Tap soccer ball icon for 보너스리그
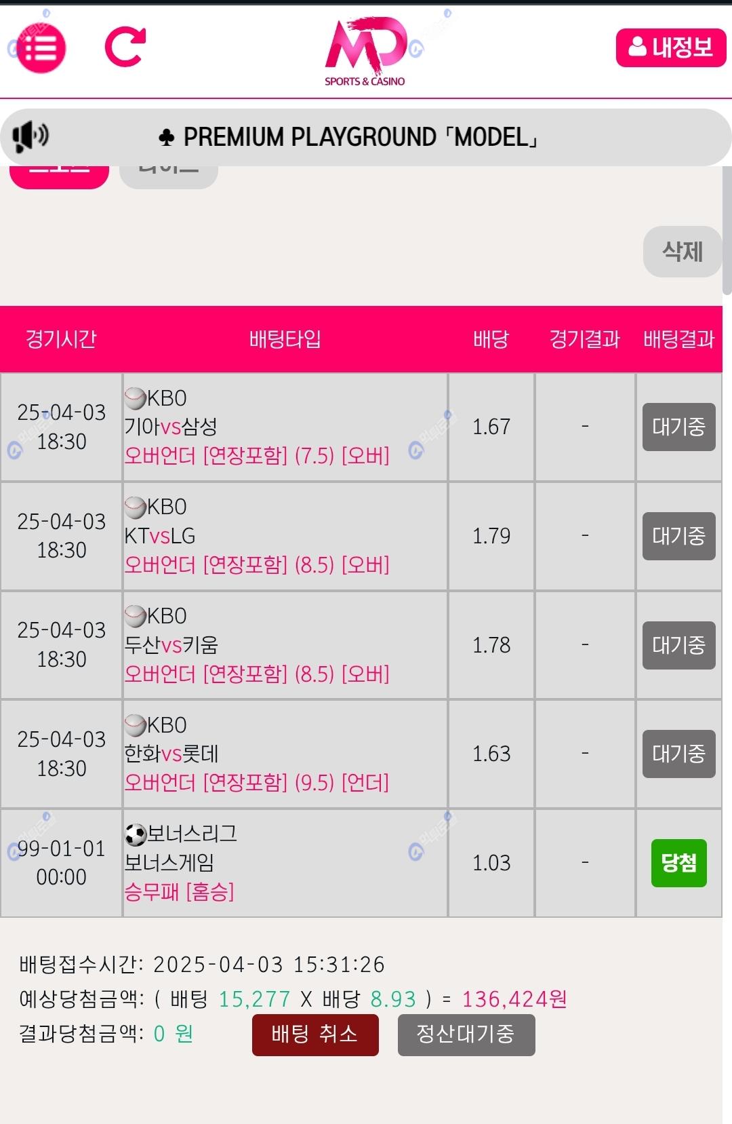732x1124 pixels. 136,834
